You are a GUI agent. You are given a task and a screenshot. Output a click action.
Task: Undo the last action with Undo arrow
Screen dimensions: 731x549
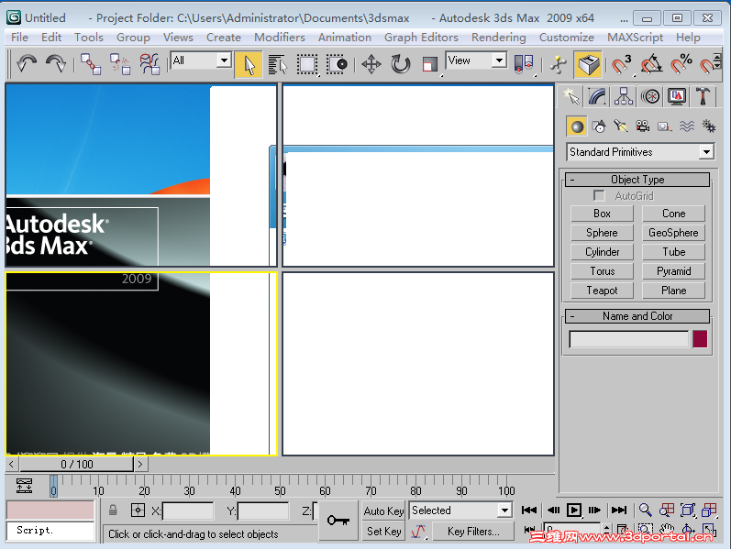point(27,64)
